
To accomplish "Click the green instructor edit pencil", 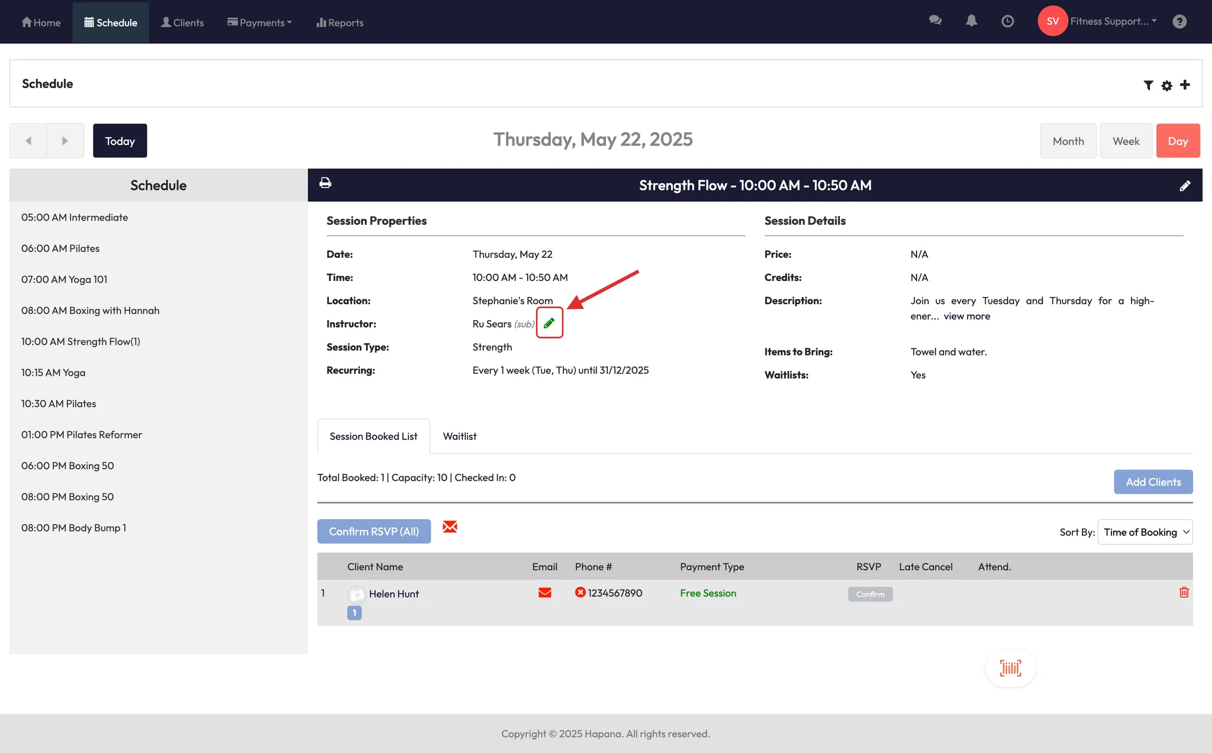I will point(549,323).
